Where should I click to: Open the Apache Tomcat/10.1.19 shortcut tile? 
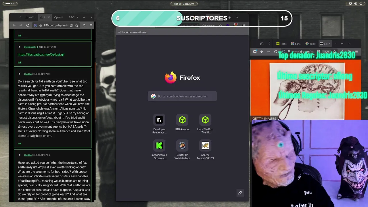pyautogui.click(x=205, y=149)
